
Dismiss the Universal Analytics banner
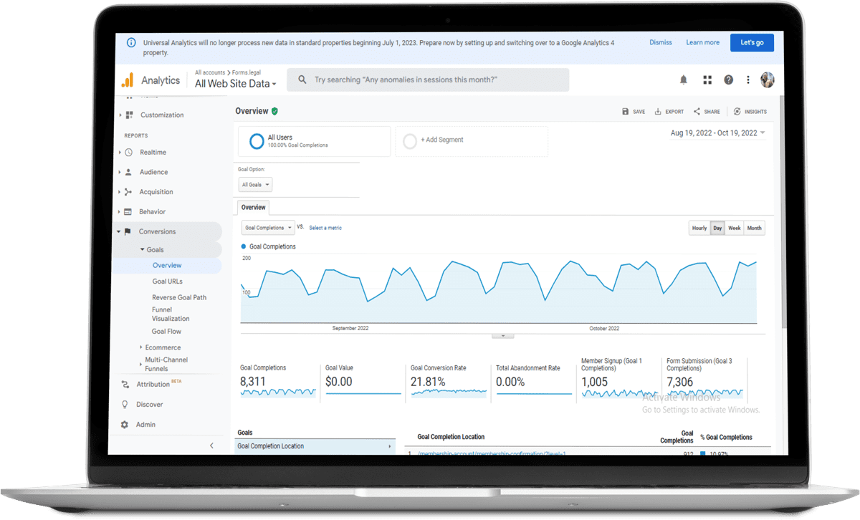coord(661,42)
